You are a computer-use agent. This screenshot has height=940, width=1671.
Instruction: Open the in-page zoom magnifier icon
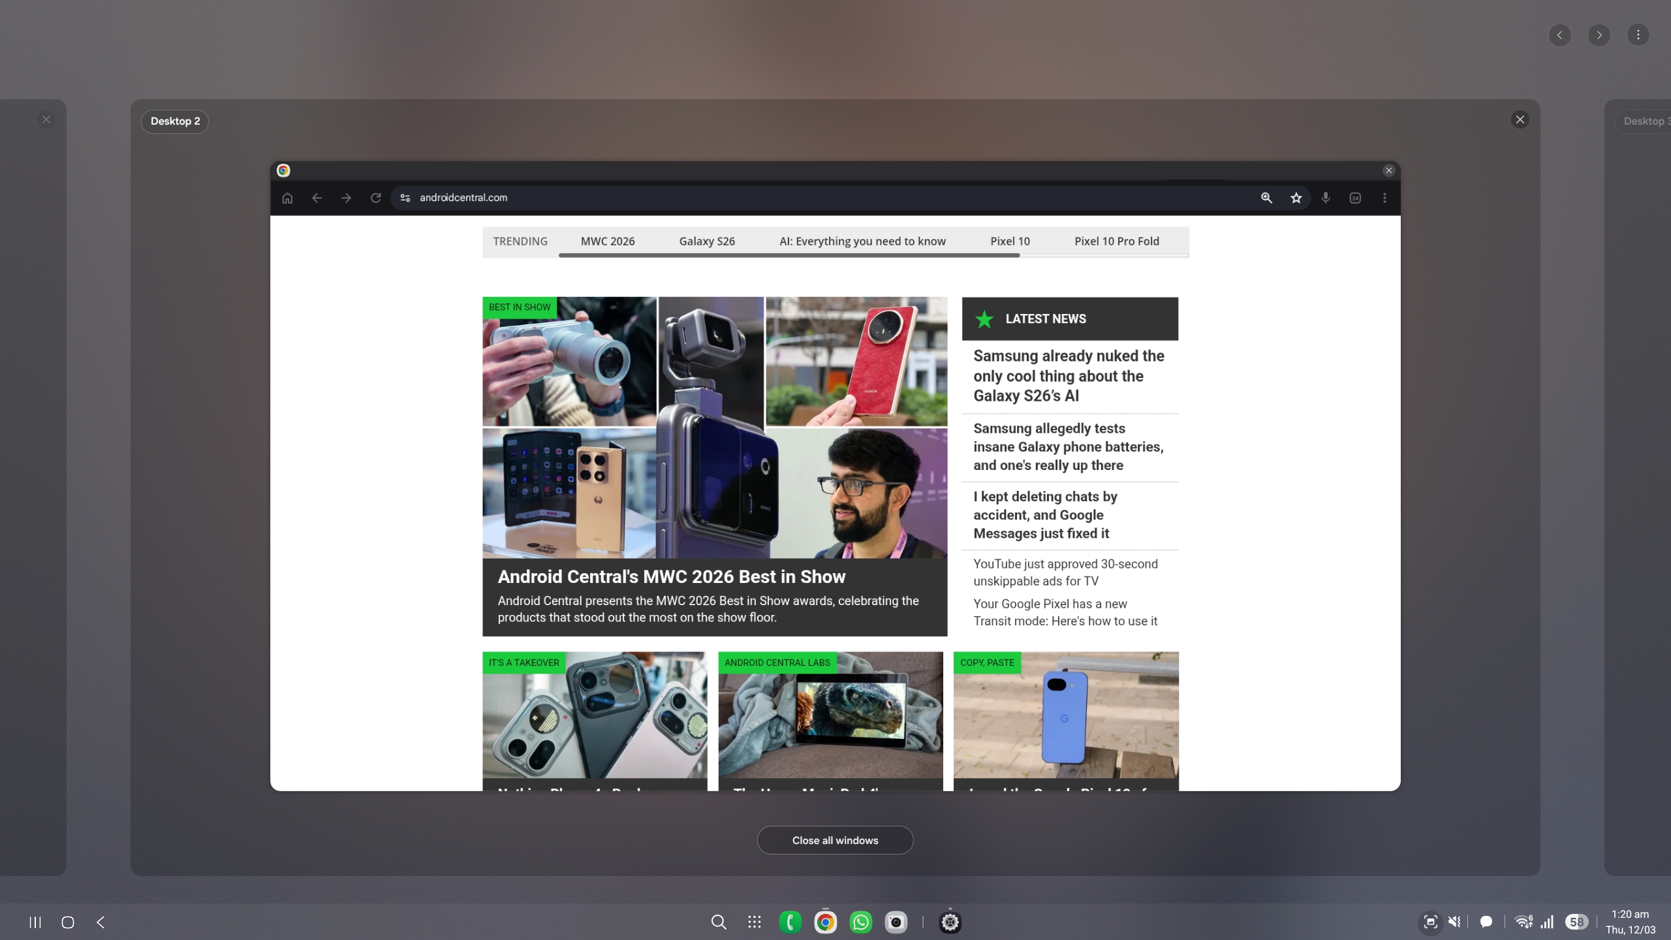(x=1266, y=198)
